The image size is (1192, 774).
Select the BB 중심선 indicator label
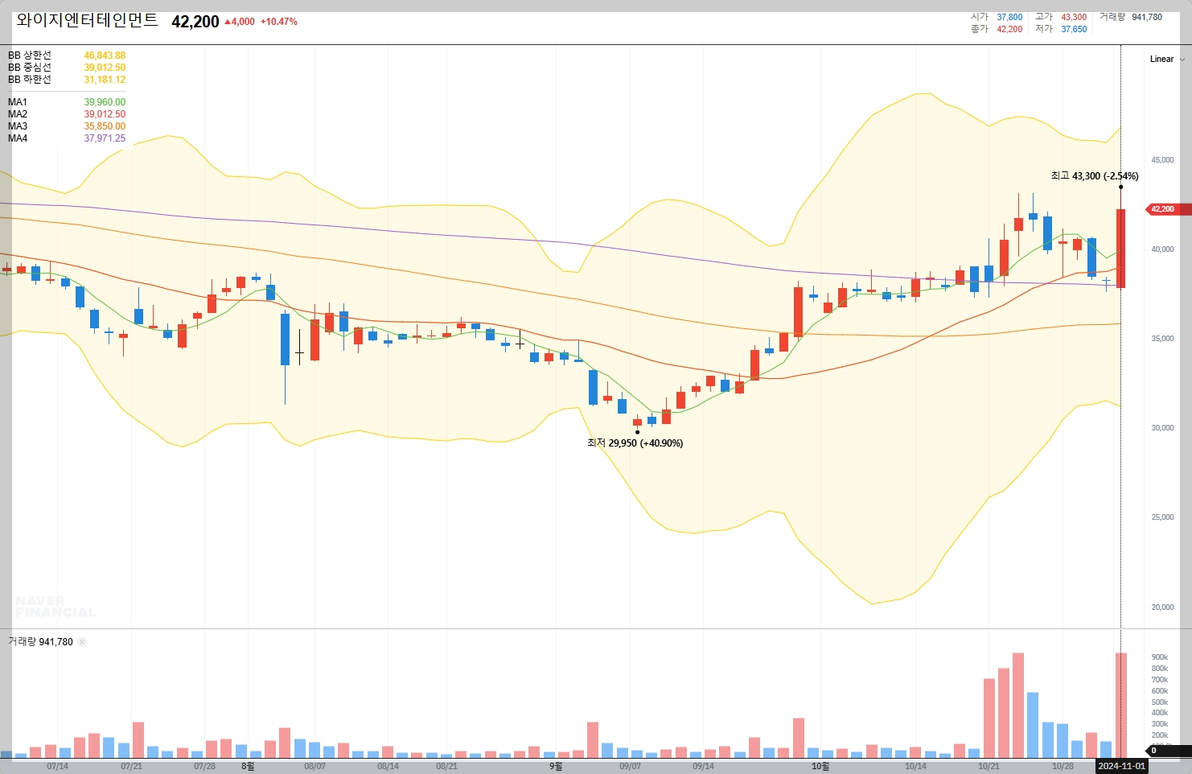[x=30, y=68]
